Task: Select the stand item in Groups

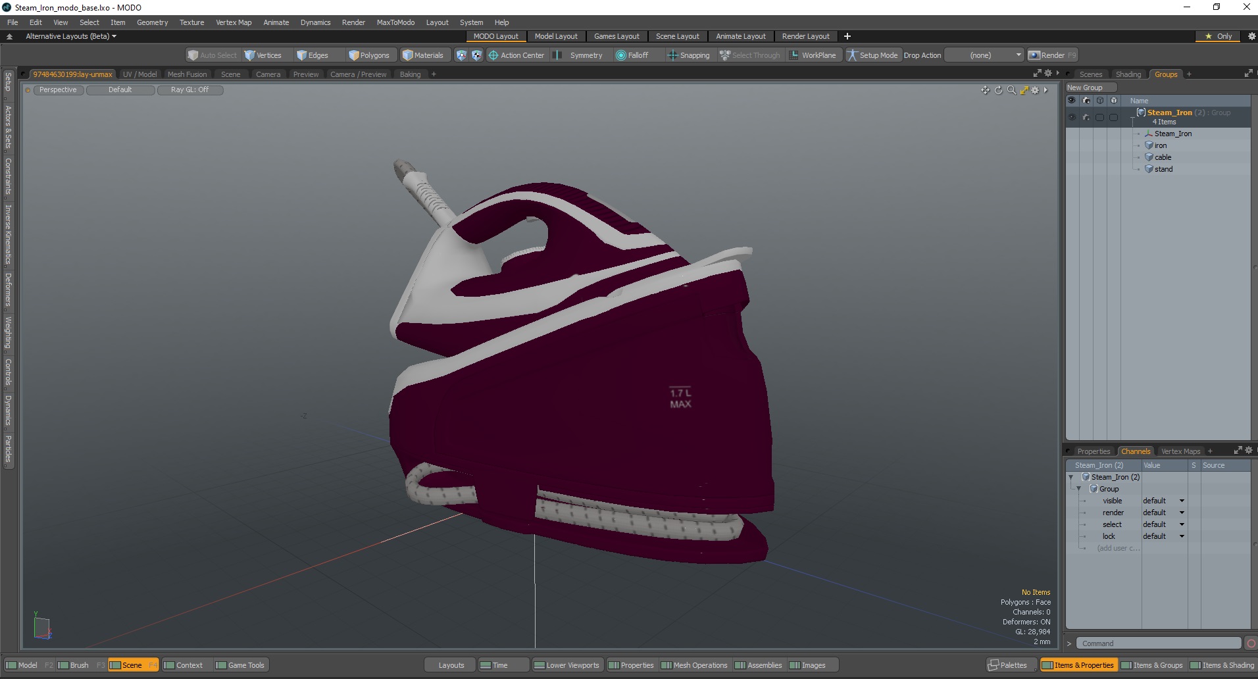Action: 1163,169
